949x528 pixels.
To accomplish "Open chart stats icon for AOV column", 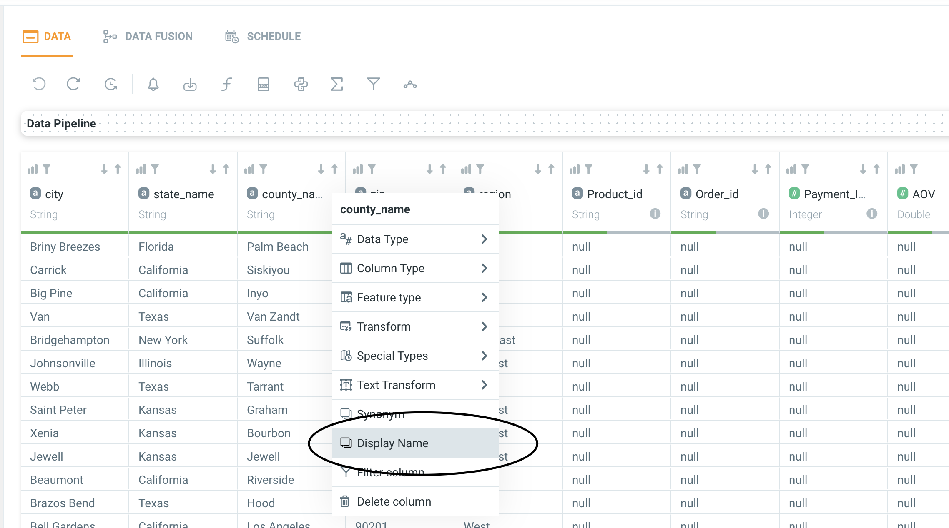I will point(899,169).
